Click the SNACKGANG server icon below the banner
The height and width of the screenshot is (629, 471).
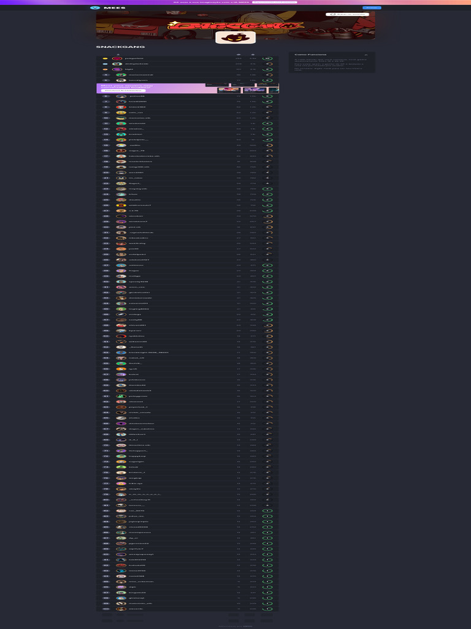pyautogui.click(x=235, y=37)
